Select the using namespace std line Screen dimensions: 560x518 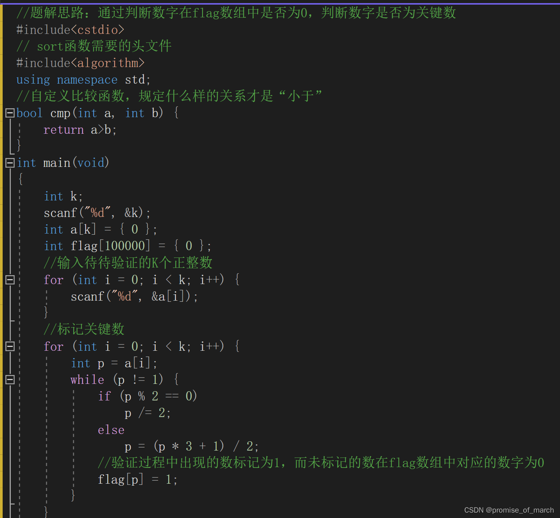click(83, 79)
